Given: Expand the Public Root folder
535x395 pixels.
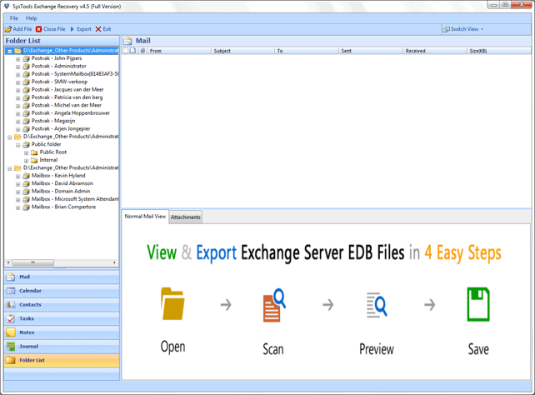Looking at the screenshot, I should pyautogui.click(x=27, y=153).
